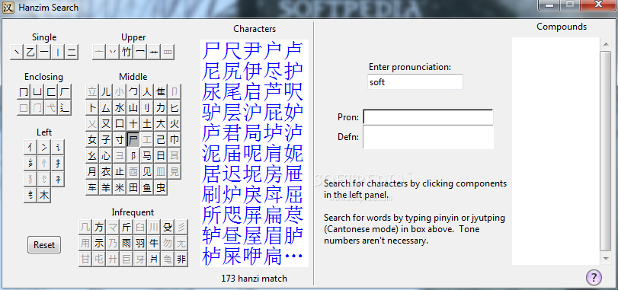
Task: Select the 羽 feather component in Infrequent
Action: pos(140,244)
